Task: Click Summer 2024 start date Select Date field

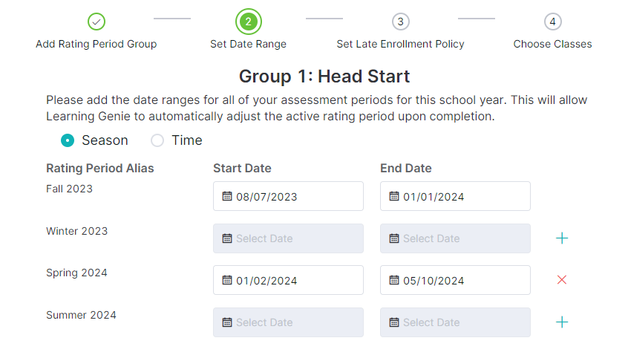Action: pos(288,322)
